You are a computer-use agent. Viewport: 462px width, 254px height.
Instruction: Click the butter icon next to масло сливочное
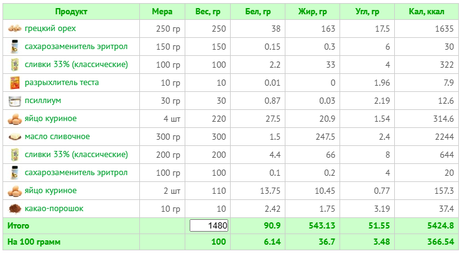coord(15,137)
